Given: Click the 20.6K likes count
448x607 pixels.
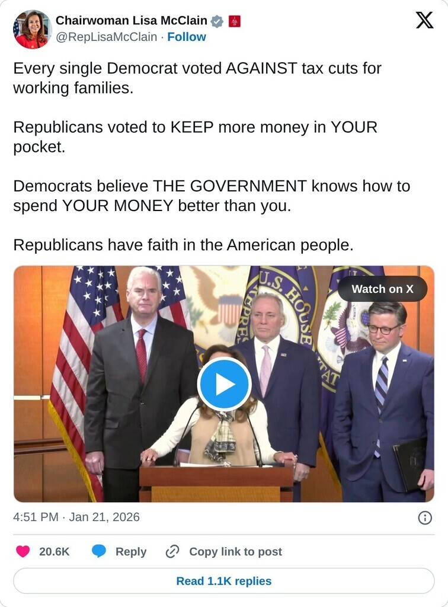Looking at the screenshot, I should (x=54, y=551).
